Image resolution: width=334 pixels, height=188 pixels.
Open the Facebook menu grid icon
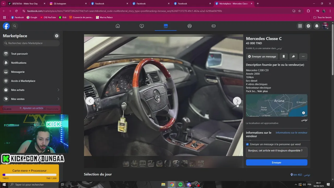point(300,26)
